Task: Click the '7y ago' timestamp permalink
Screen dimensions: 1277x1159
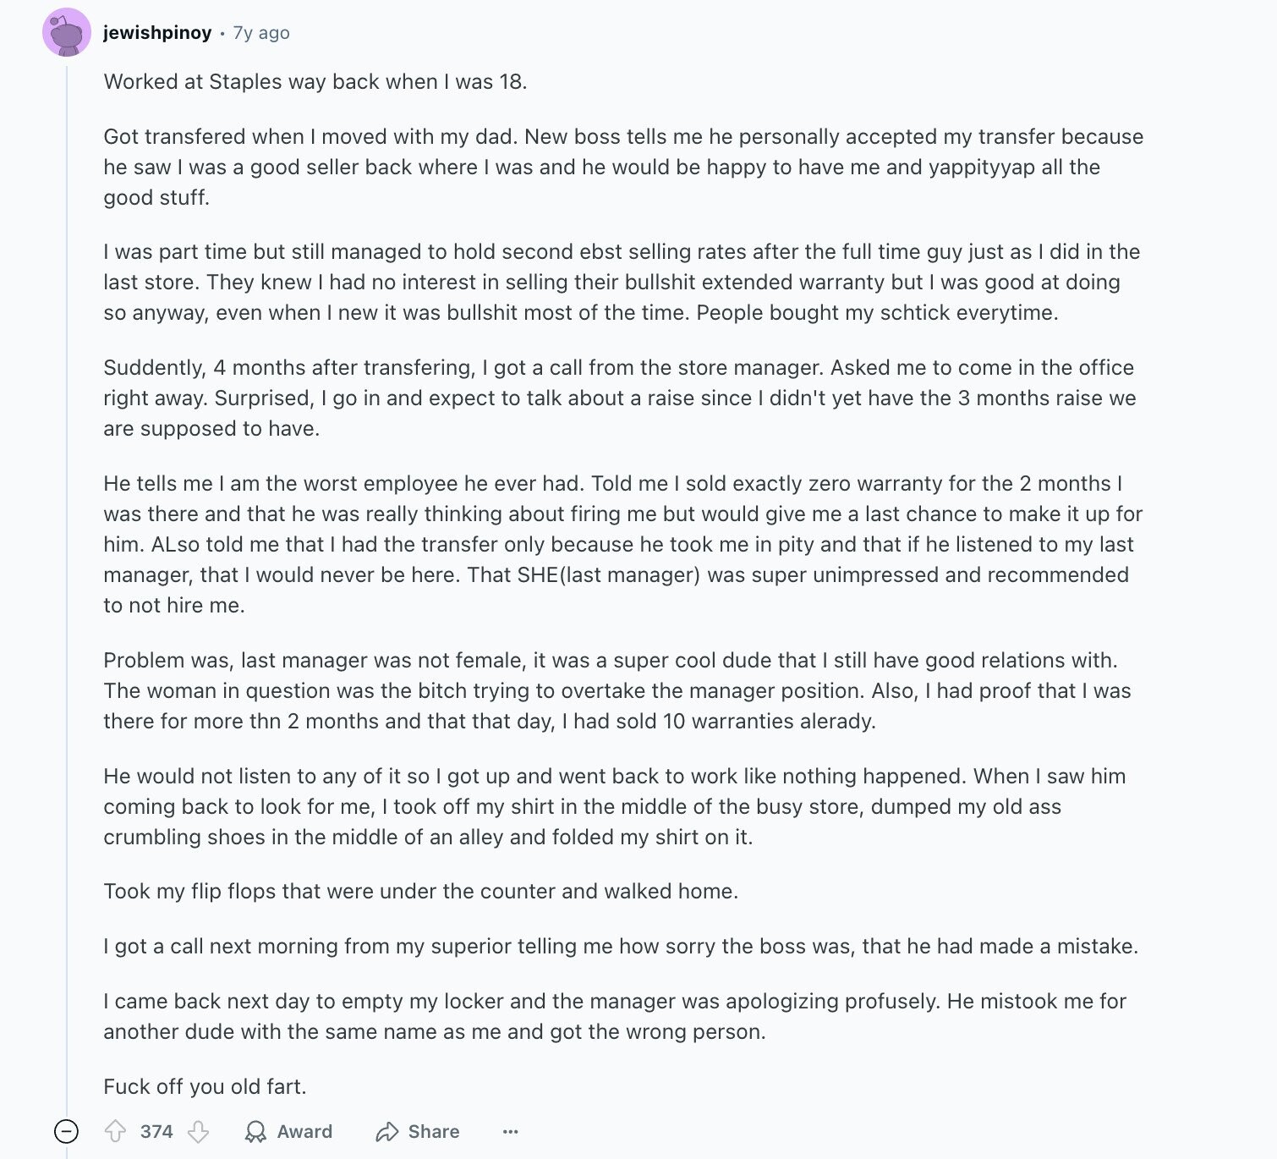Action: click(261, 32)
